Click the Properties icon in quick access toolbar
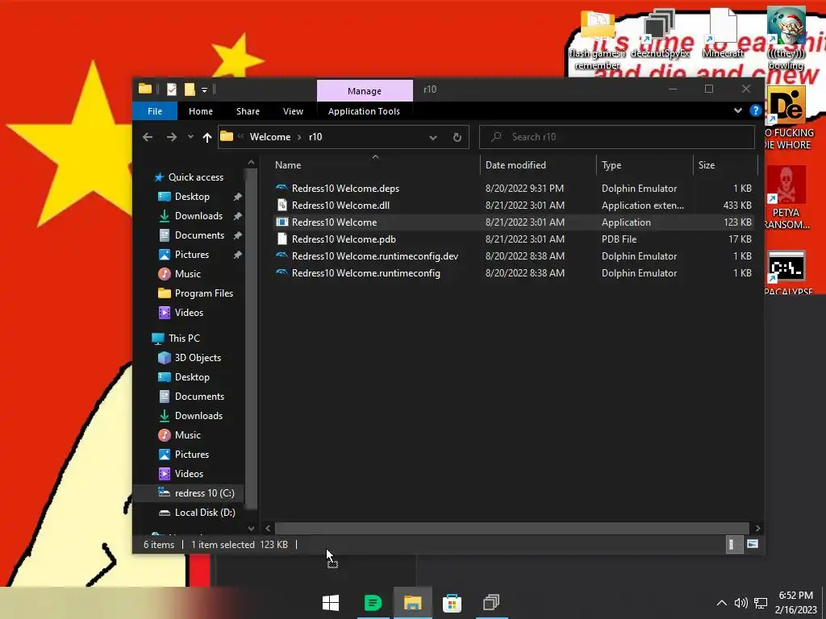 coord(172,89)
